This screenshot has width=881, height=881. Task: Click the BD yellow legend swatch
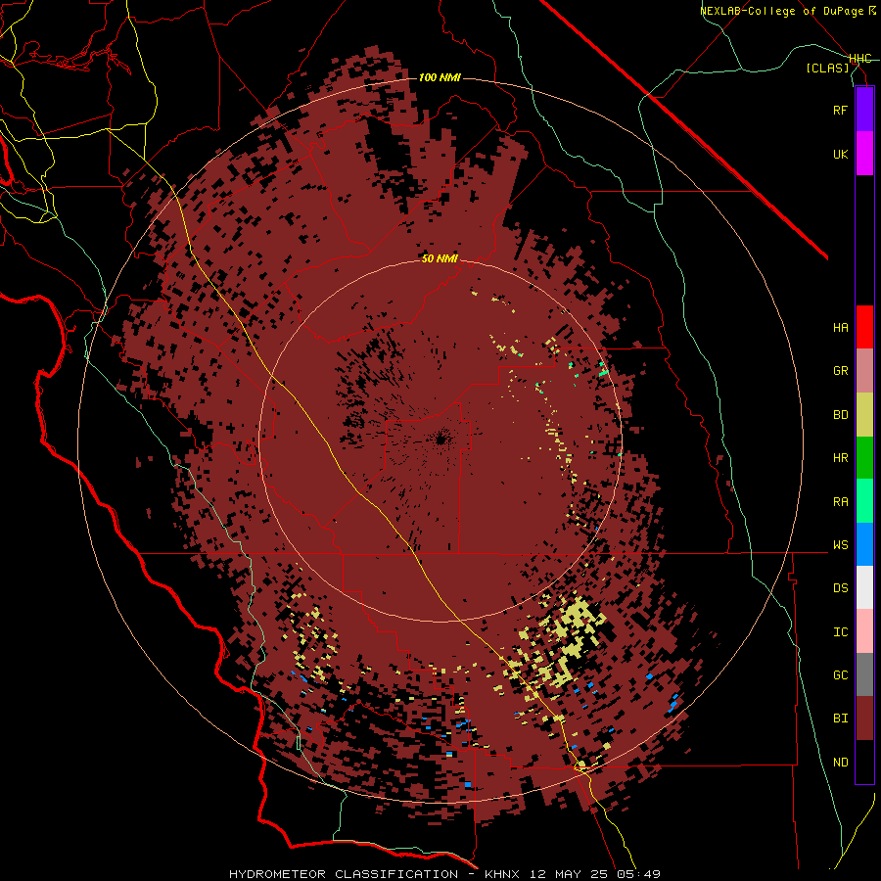[864, 415]
